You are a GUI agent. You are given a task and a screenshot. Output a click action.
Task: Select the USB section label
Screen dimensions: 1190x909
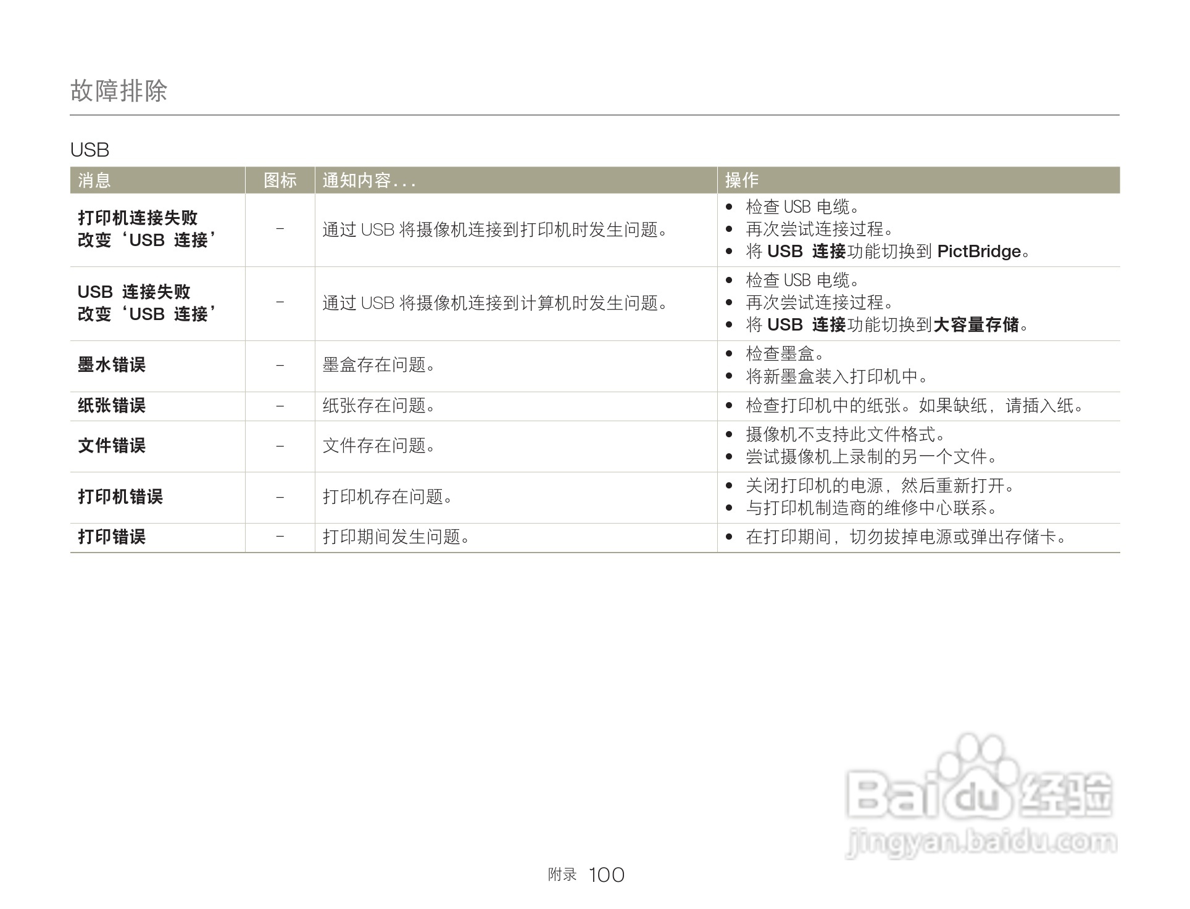coord(90,149)
